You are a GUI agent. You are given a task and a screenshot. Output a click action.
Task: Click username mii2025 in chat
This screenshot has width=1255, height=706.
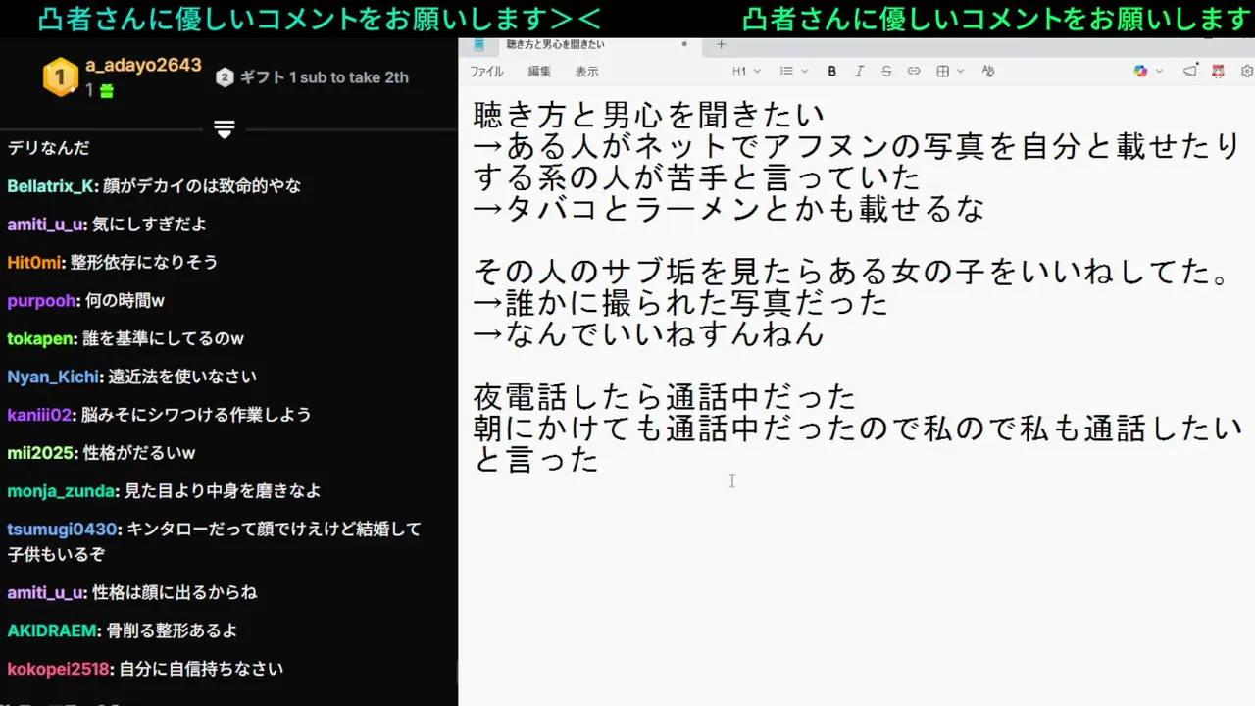tap(42, 453)
